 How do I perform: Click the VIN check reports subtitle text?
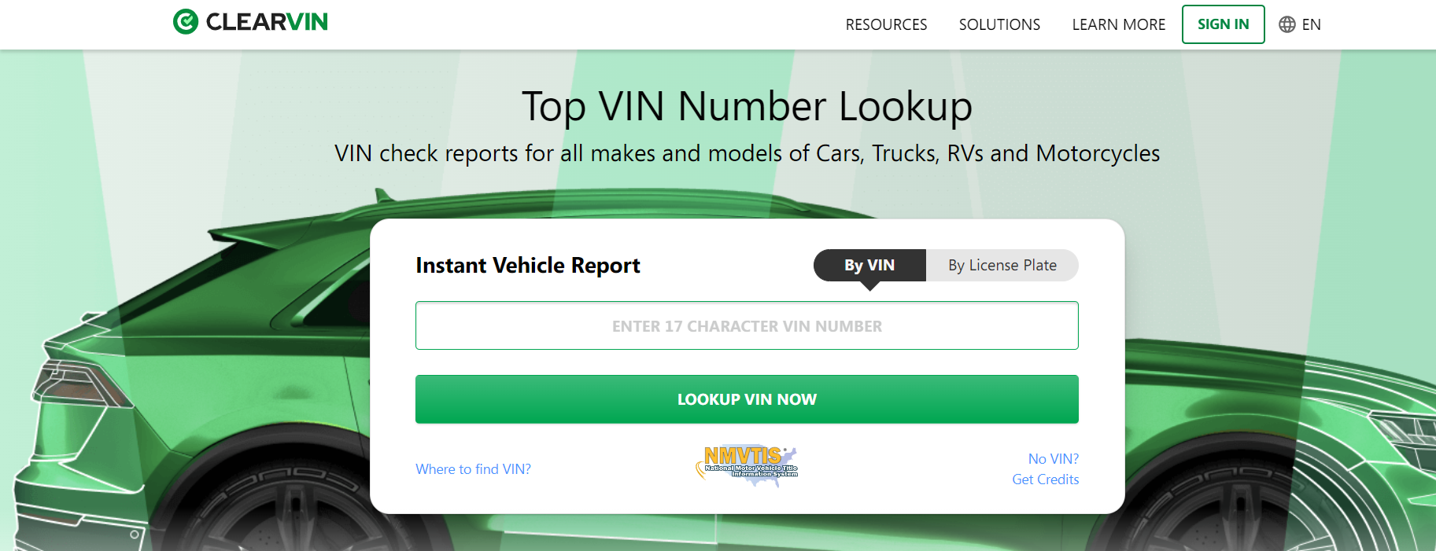pos(747,153)
